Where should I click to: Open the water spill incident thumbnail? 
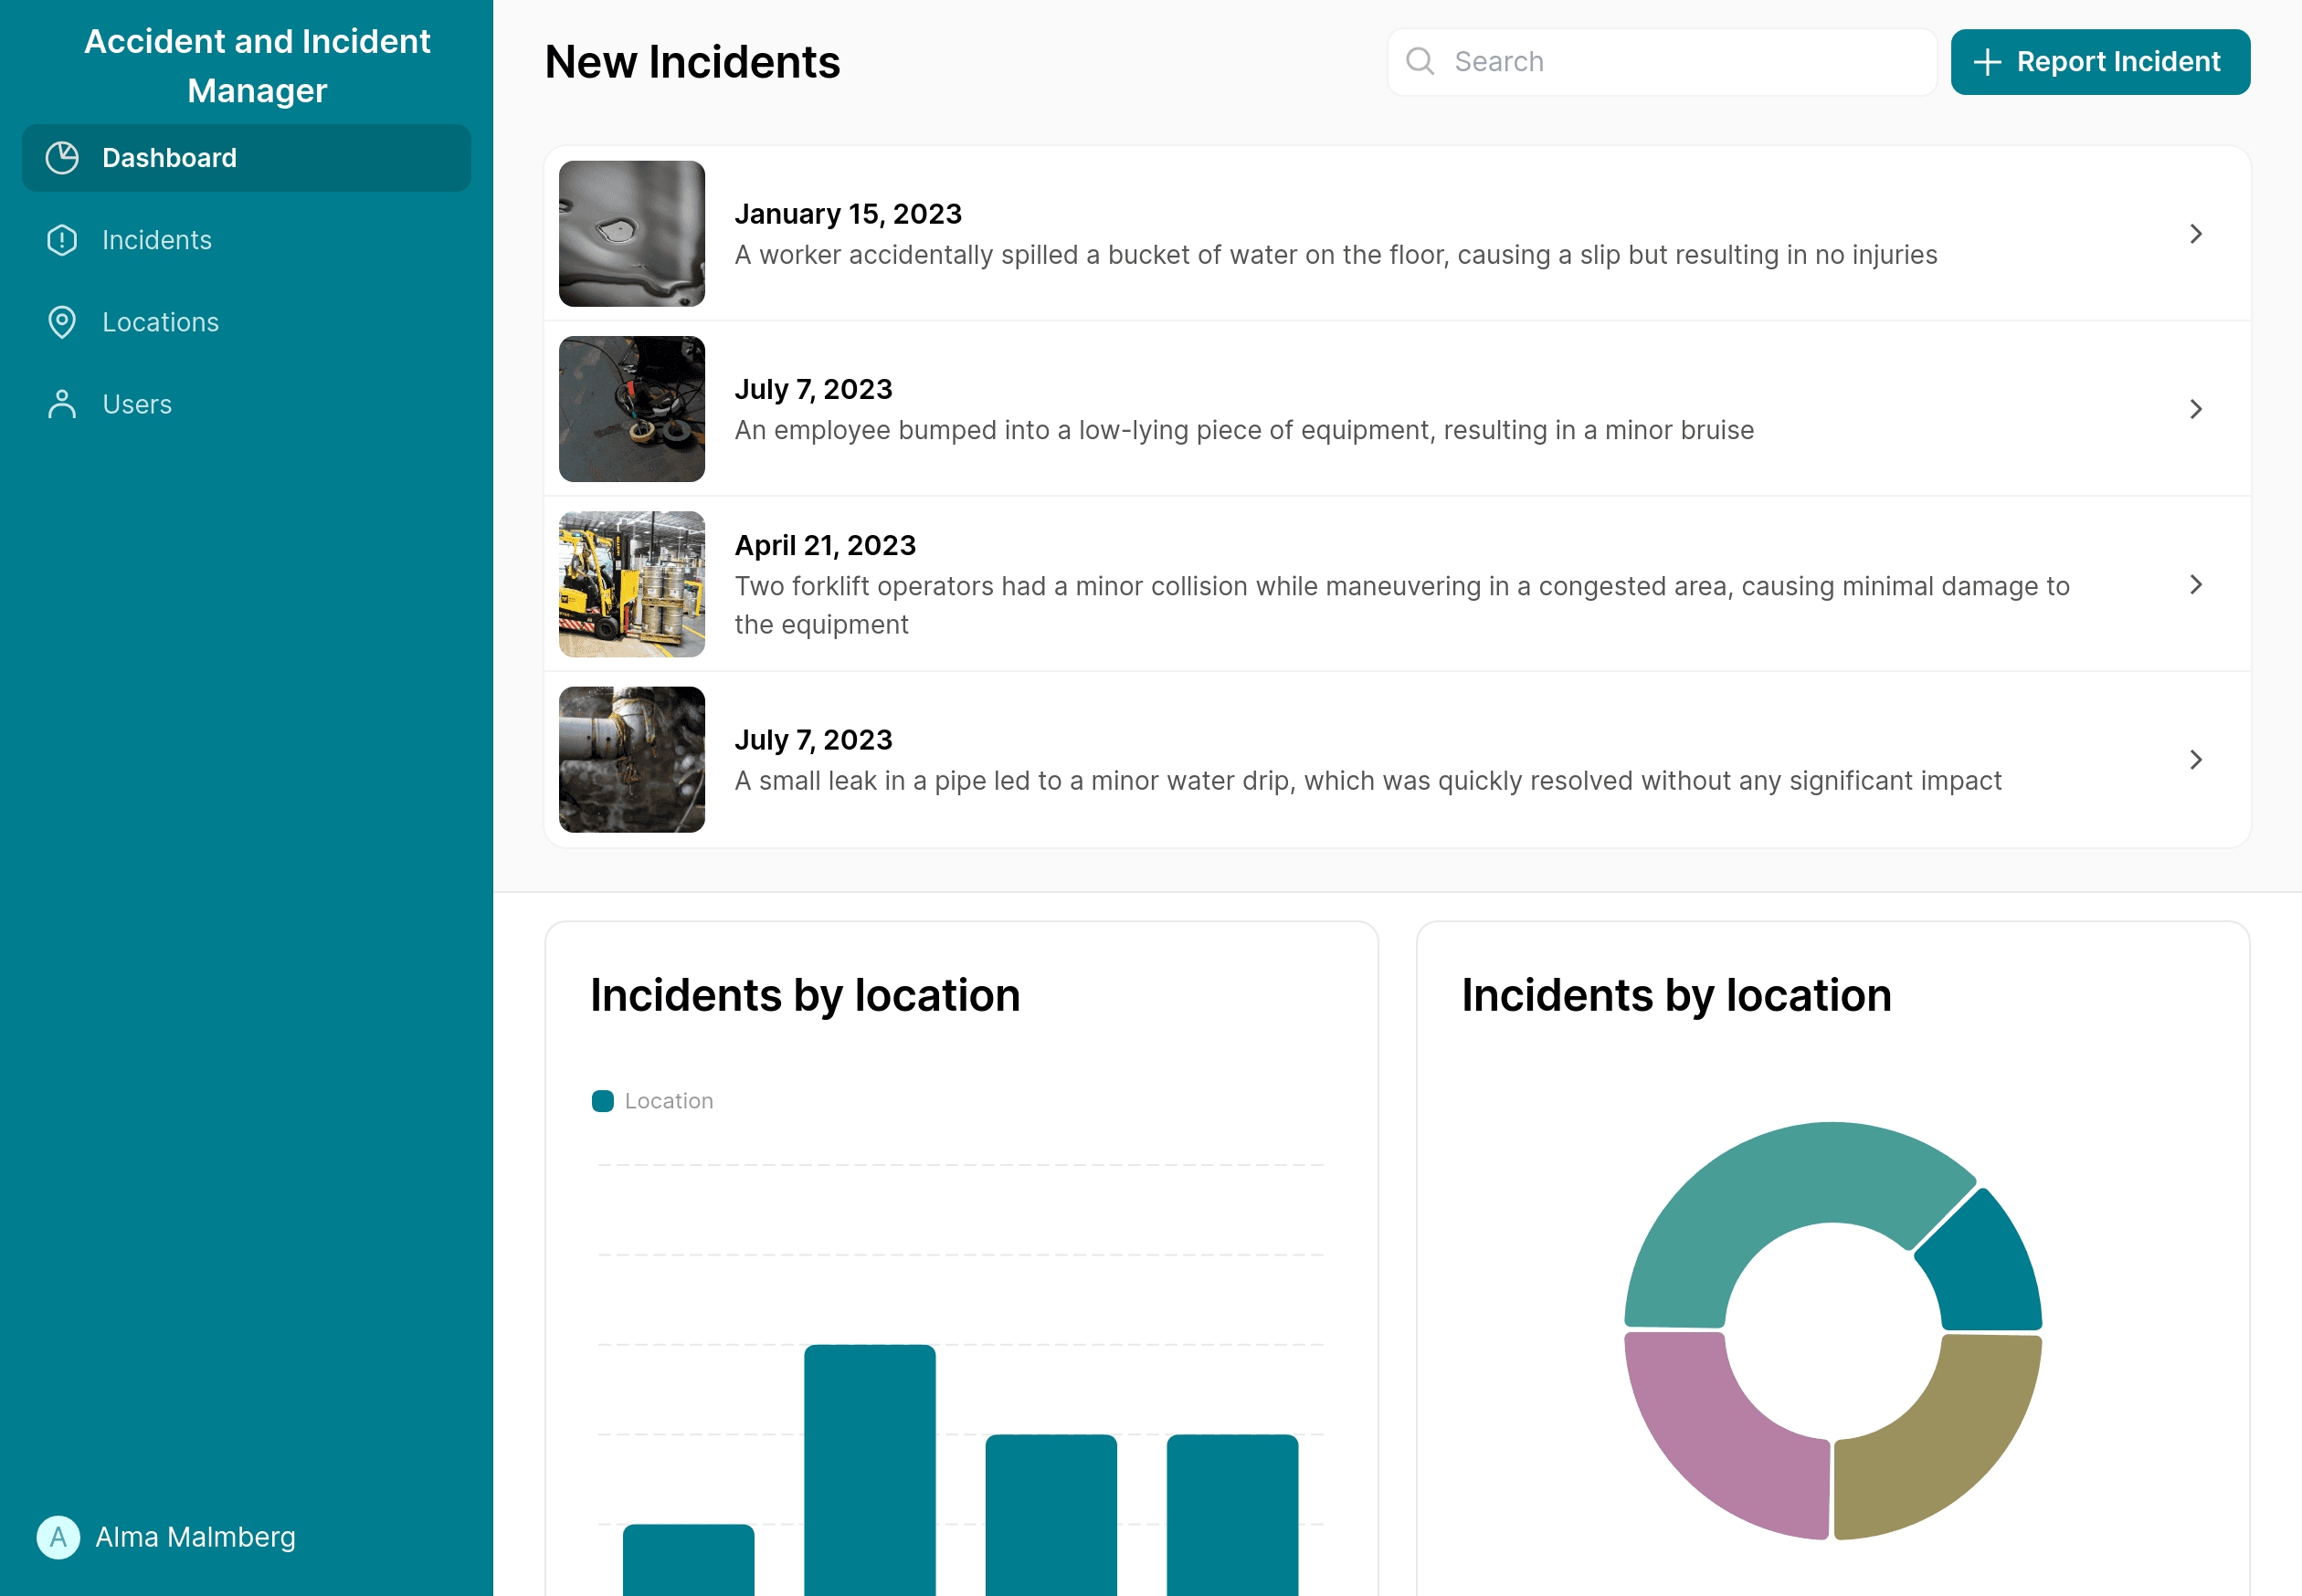pos(632,234)
